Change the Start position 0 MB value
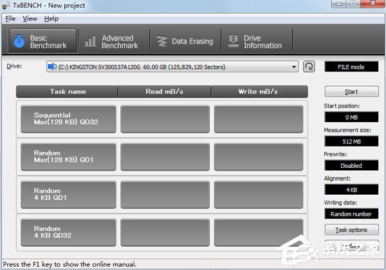The image size is (386, 270). [351, 117]
